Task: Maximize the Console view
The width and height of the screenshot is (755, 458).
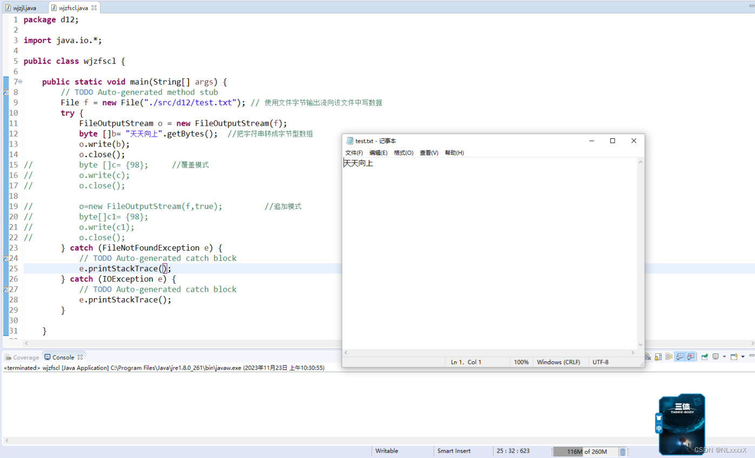Action: click(x=754, y=356)
